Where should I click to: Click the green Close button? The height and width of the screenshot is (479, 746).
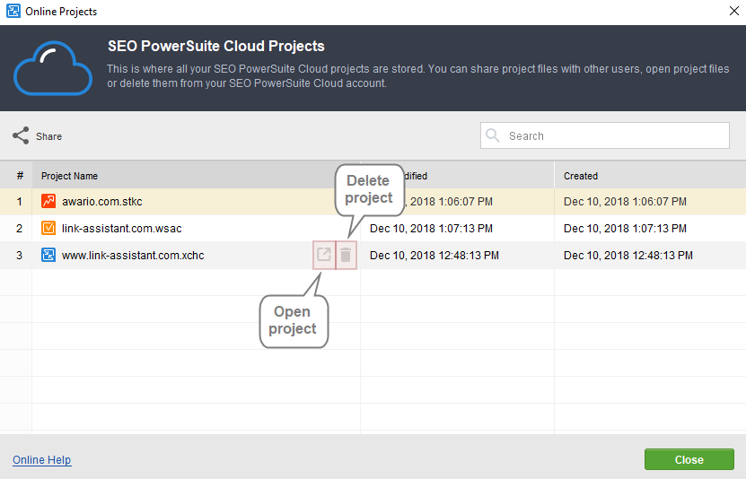pos(689,459)
